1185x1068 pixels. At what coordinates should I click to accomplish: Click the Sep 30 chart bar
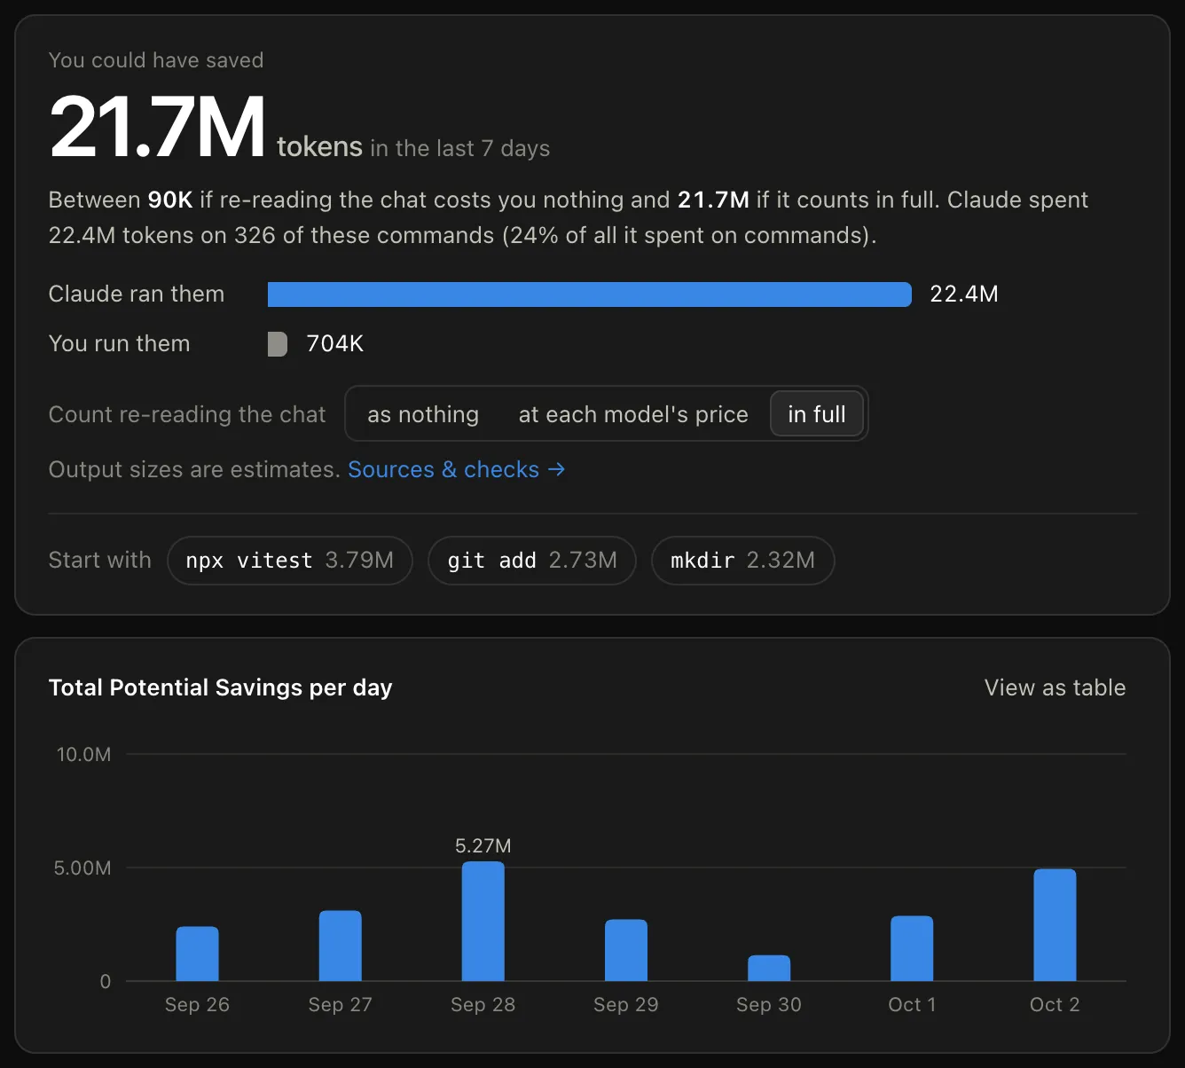click(x=769, y=968)
